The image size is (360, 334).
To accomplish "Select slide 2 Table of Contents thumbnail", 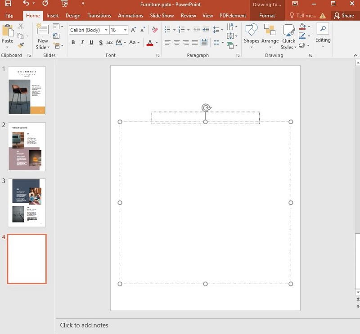I will (27, 147).
